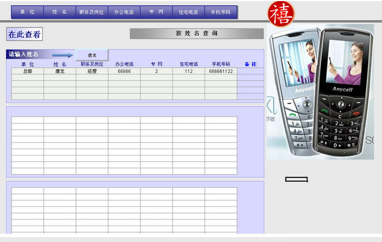Select the 112 home phone cell
Image resolution: width=382 pixels, height=242 pixels.
[189, 71]
